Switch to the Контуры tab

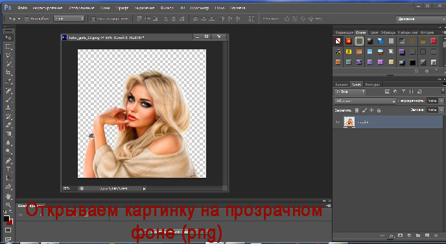click(x=372, y=84)
